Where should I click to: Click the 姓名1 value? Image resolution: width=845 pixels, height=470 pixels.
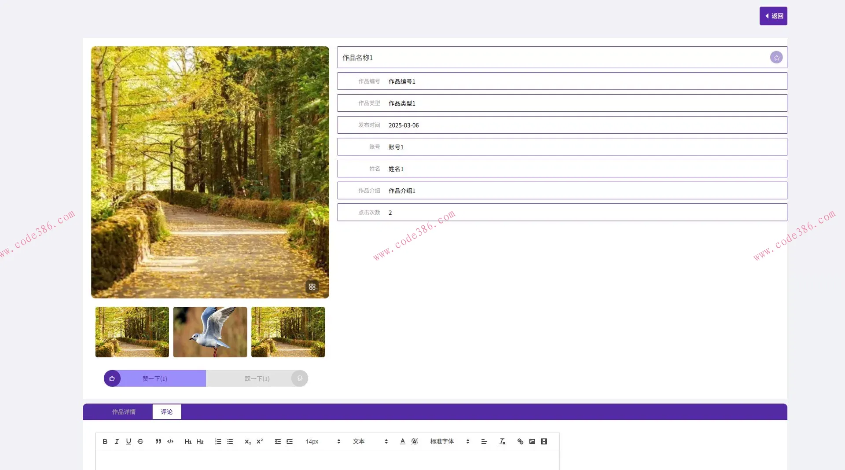396,169
